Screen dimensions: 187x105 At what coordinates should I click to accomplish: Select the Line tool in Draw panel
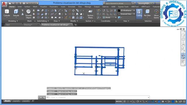pos(56,14)
